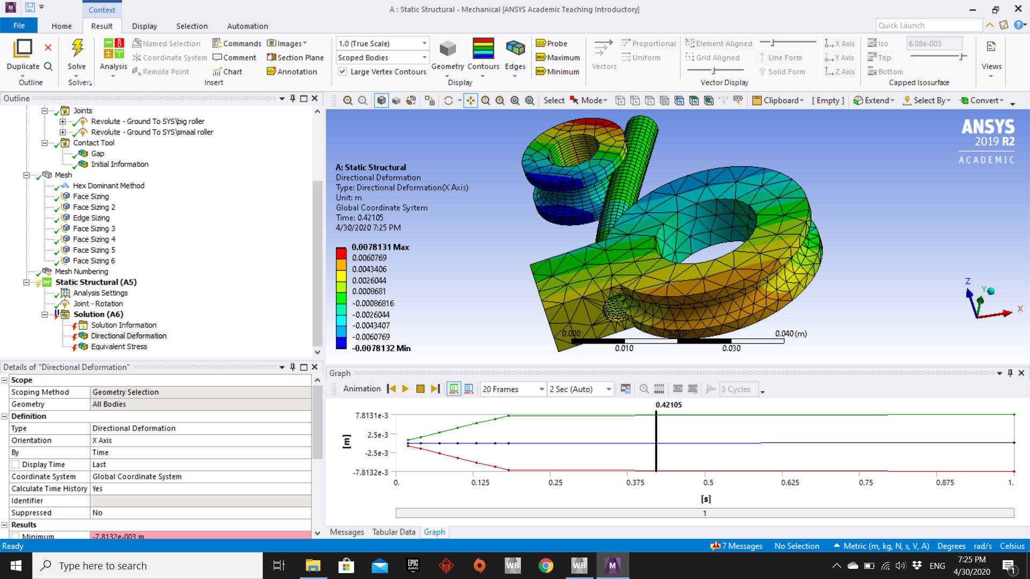1030x579 pixels.
Task: Pin the Graph panel
Action: [1010, 373]
